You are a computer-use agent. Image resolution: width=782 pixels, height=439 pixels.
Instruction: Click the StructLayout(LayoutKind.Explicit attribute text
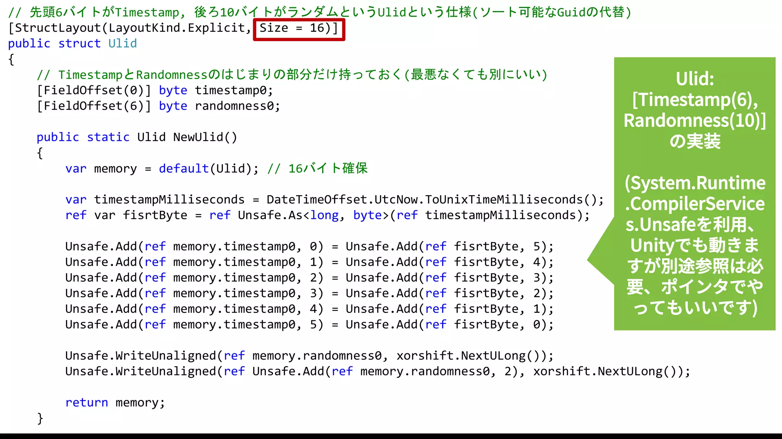point(129,28)
